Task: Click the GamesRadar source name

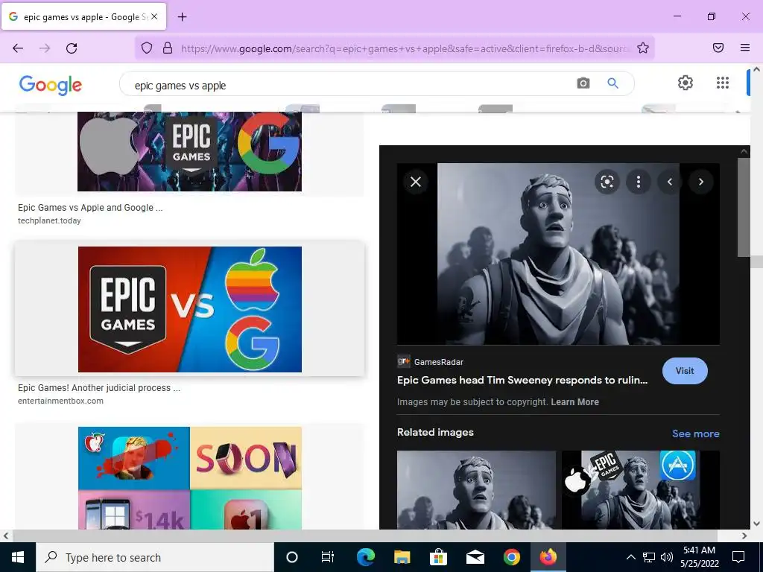Action: tap(438, 362)
